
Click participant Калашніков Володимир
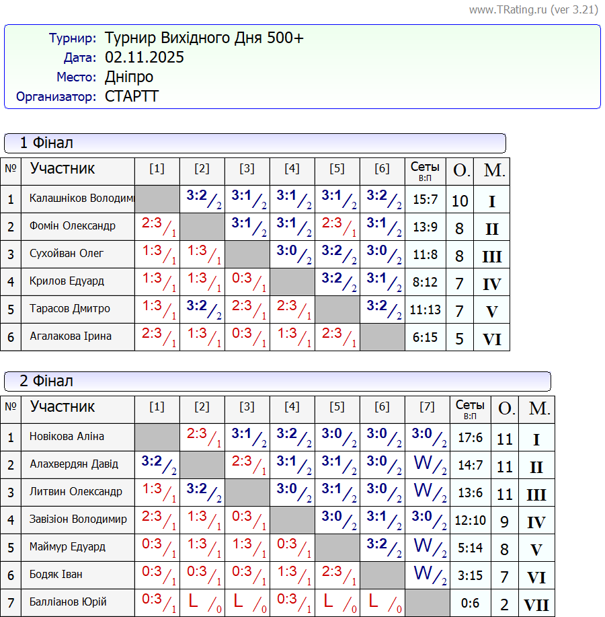click(x=81, y=198)
